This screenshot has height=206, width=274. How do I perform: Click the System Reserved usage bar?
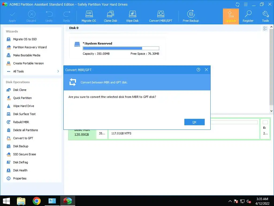tap(121, 48)
